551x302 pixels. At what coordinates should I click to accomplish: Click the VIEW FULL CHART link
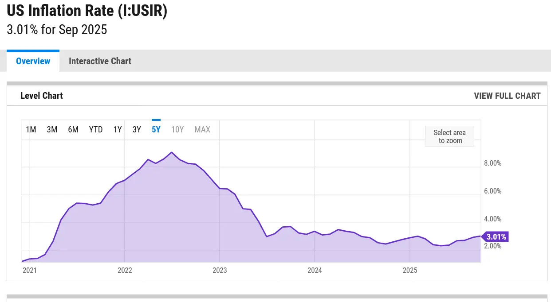[x=507, y=96]
